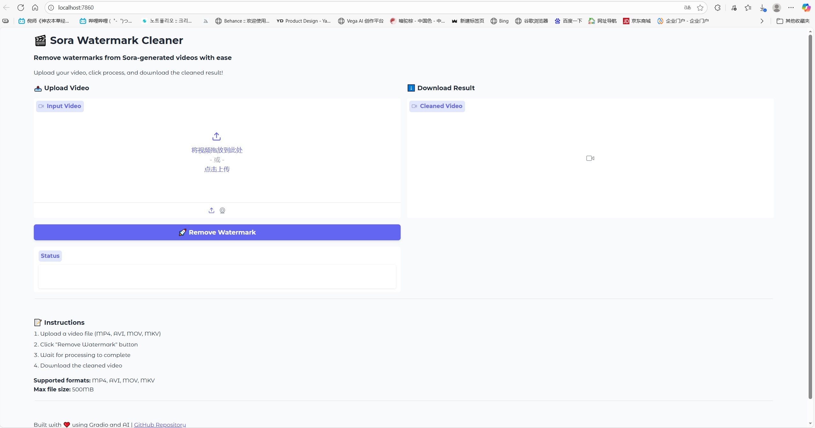The width and height of the screenshot is (815, 428).
Task: Click inside the Status text box
Action: [x=217, y=276]
